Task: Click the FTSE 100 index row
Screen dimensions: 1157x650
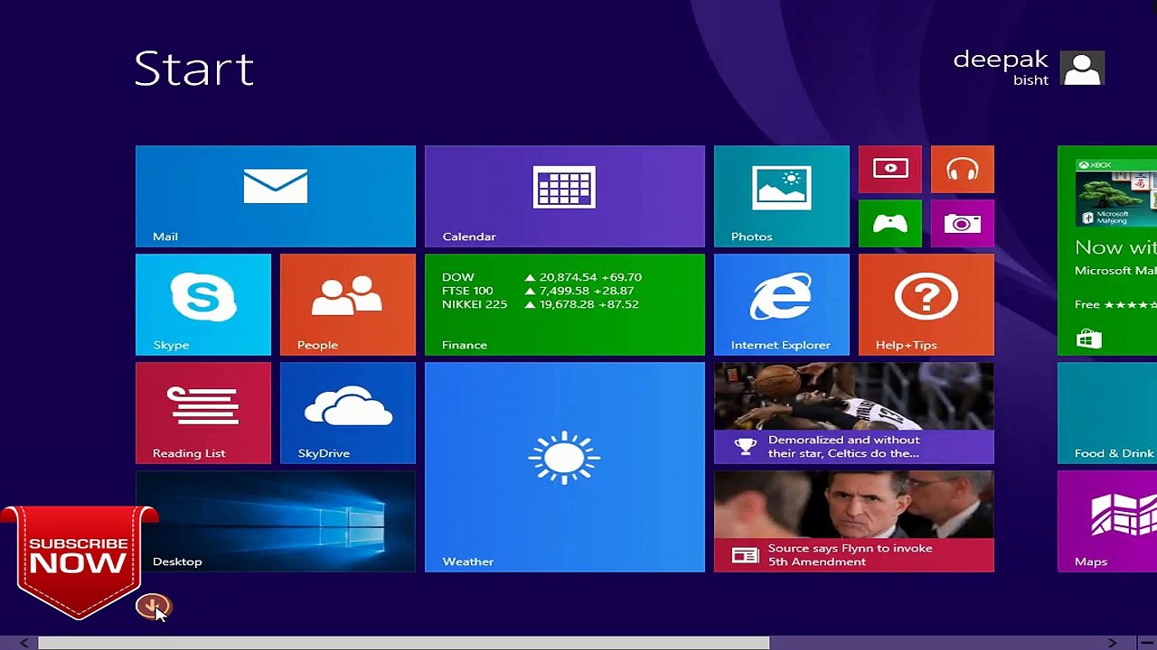Action: point(538,291)
